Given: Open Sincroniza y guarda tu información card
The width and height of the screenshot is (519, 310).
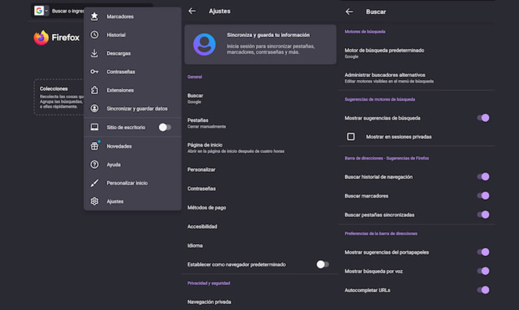Looking at the screenshot, I should 260,44.
